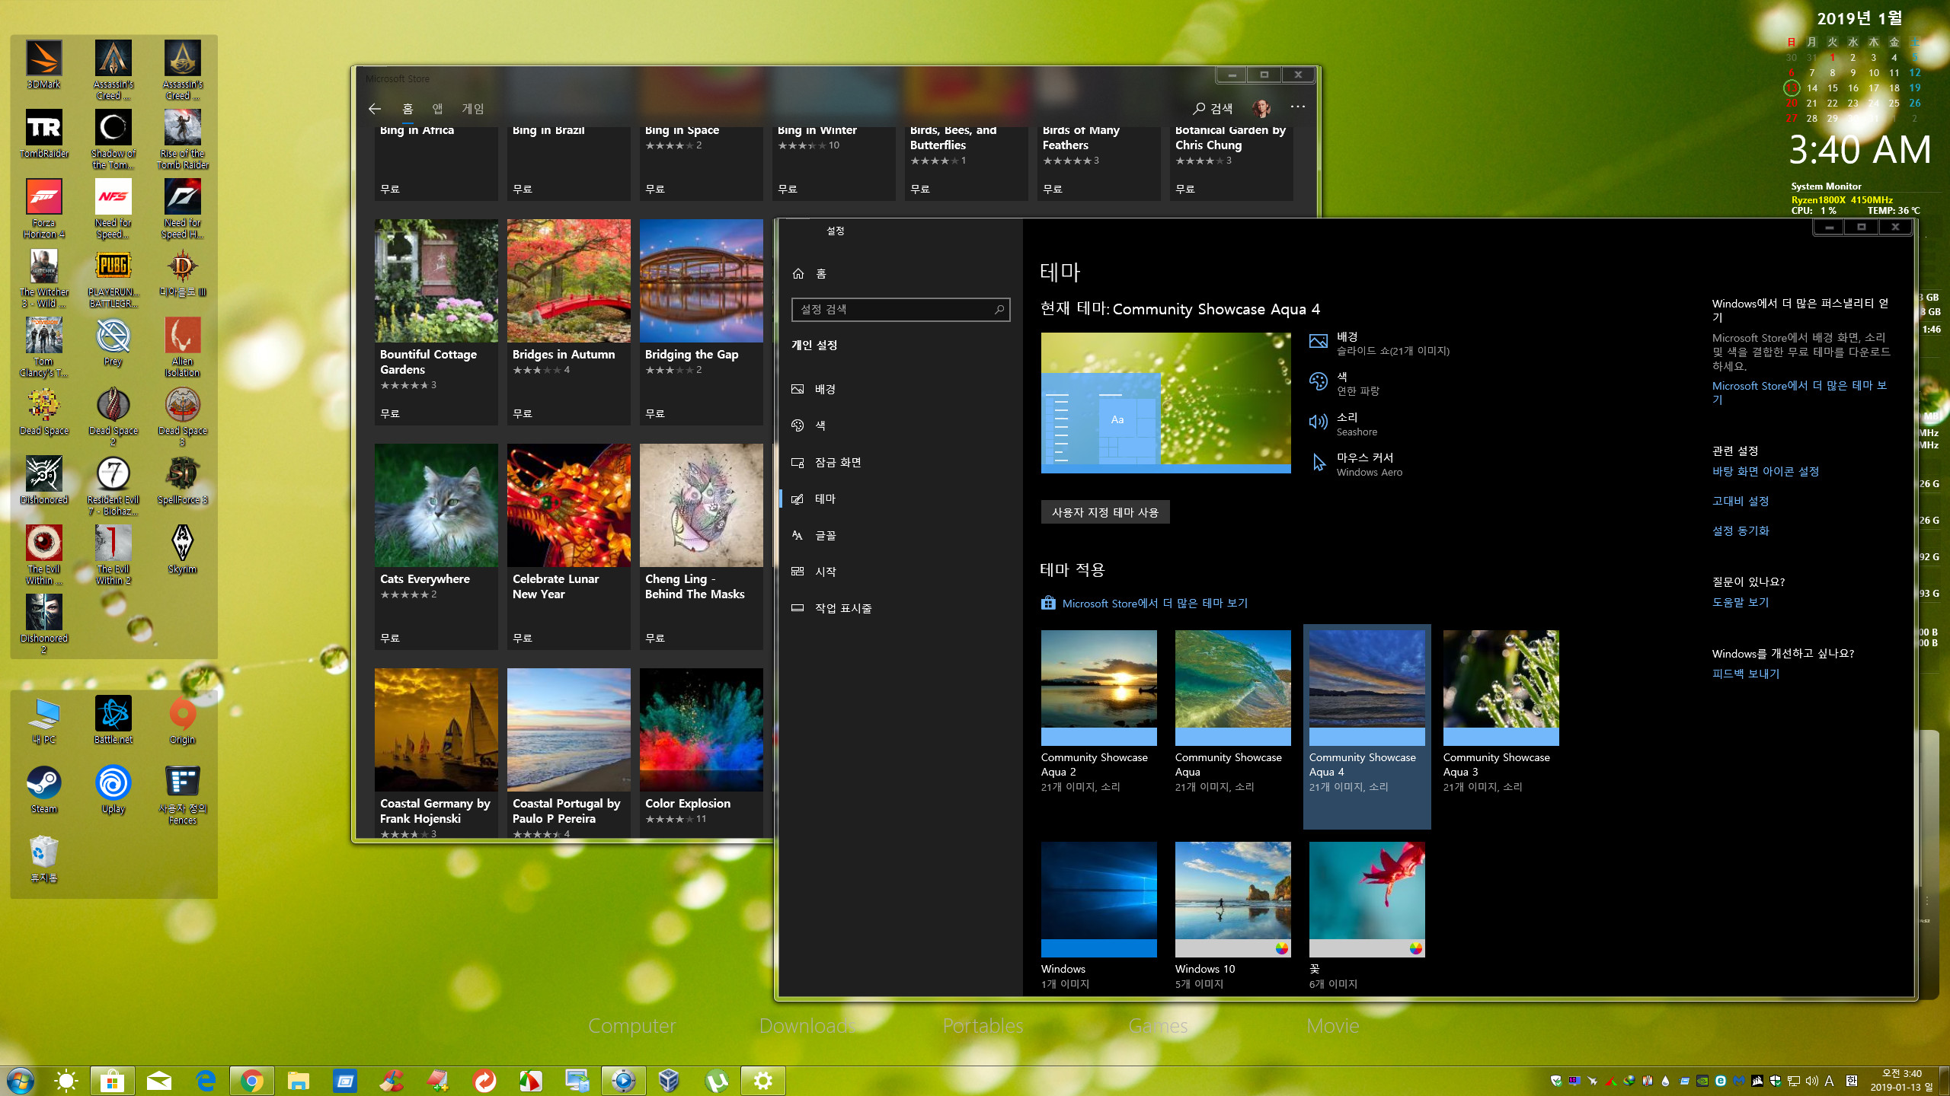The image size is (1950, 1096).
Task: Open Chrome from the taskbar
Action: (x=251, y=1080)
